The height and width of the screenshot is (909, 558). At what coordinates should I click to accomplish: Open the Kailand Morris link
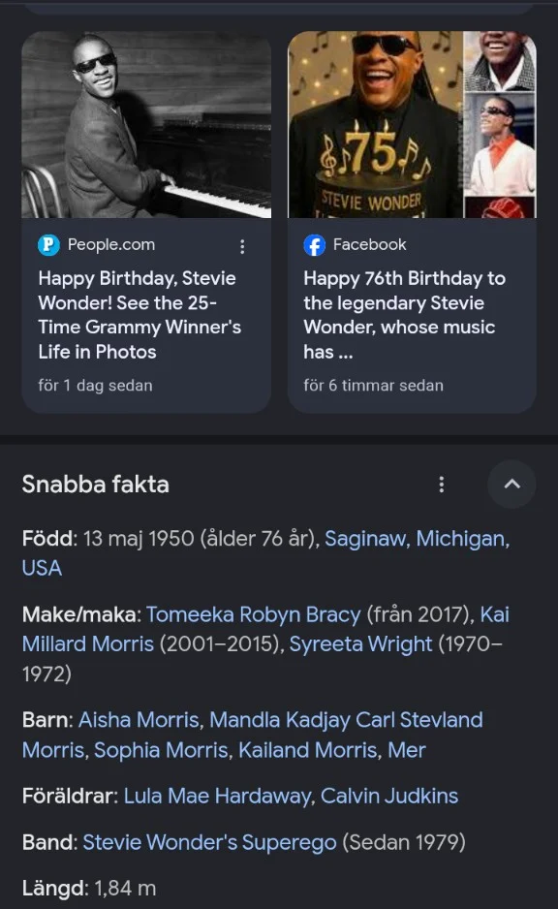[x=308, y=750]
